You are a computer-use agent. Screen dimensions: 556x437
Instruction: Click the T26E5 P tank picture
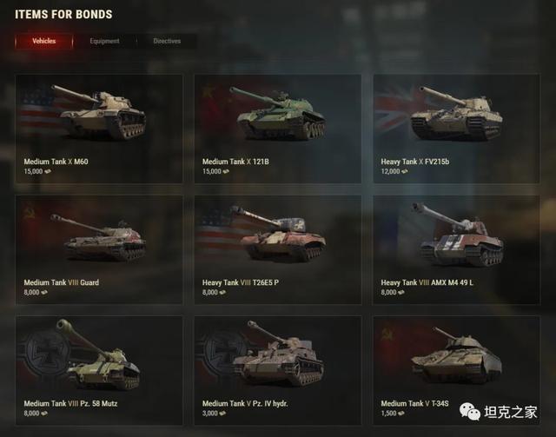(x=277, y=234)
